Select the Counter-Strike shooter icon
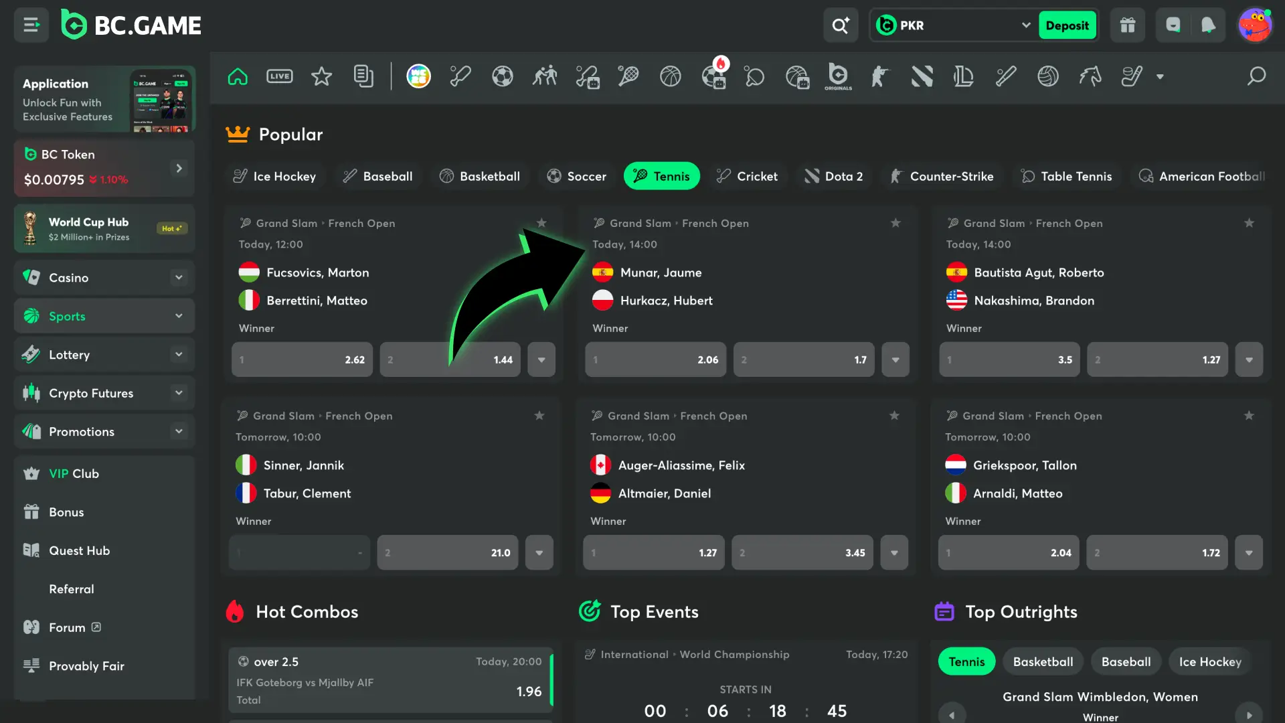The width and height of the screenshot is (1285, 723). click(x=880, y=76)
